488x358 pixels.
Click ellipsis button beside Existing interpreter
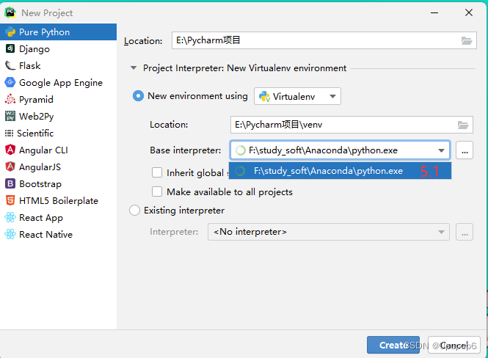465,232
